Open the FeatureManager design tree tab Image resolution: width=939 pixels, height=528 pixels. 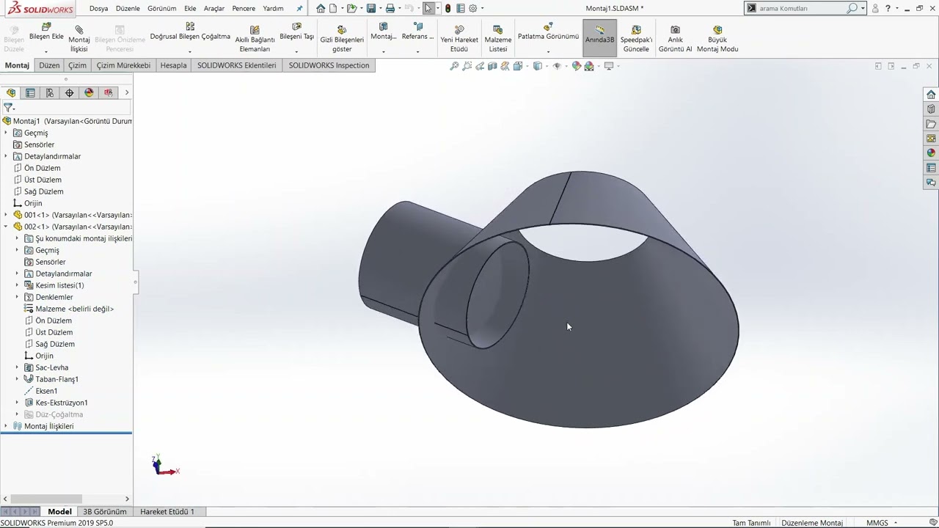click(11, 92)
